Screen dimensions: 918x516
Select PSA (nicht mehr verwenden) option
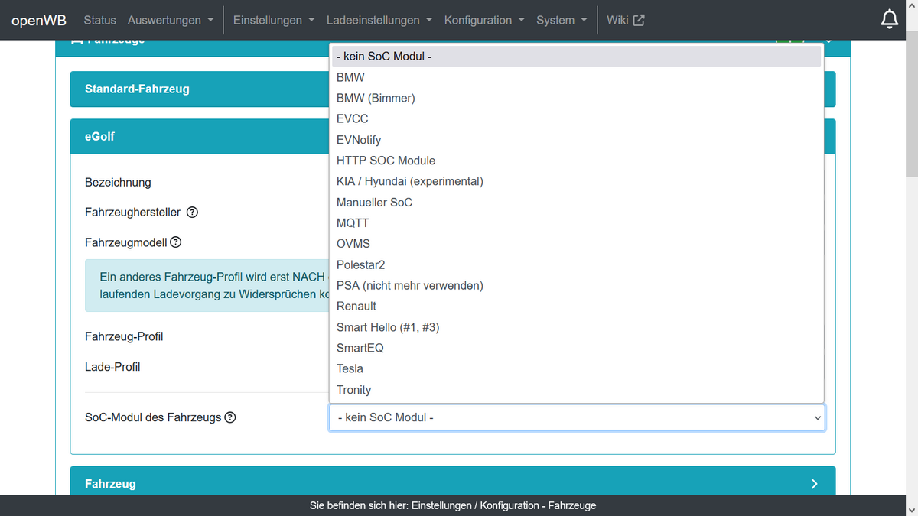pos(576,285)
